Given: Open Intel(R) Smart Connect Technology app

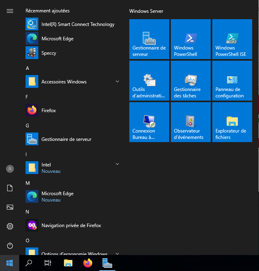Looking at the screenshot, I should click(x=73, y=24).
